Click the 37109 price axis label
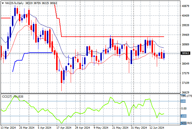The width and height of the screenshot is (192, 131). 185,83
